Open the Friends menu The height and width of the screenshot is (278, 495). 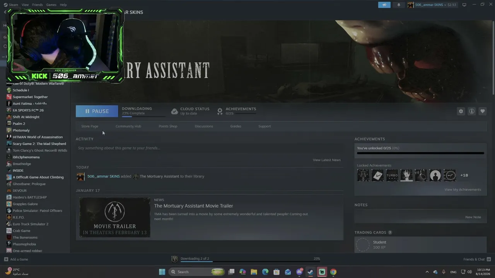(38, 5)
